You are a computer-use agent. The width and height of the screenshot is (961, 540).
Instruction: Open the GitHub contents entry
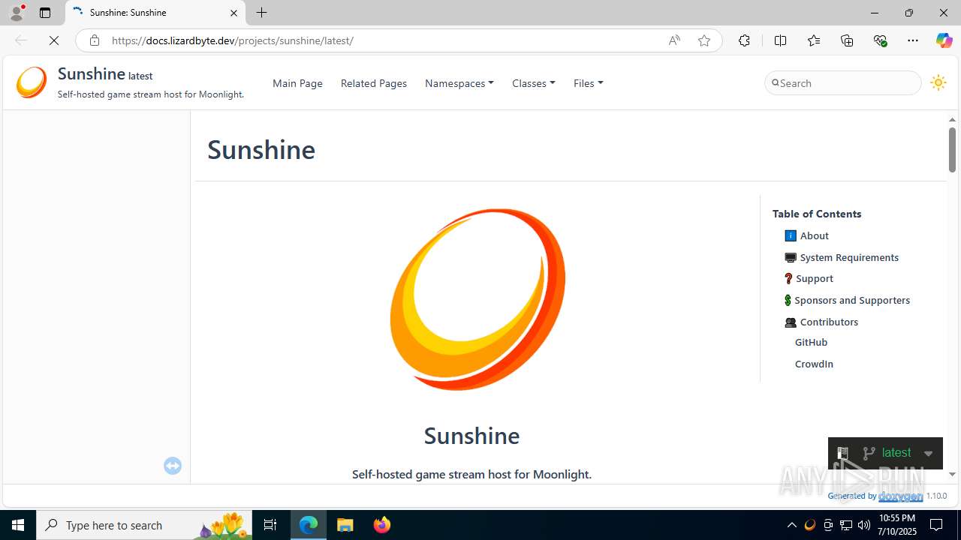coord(811,342)
